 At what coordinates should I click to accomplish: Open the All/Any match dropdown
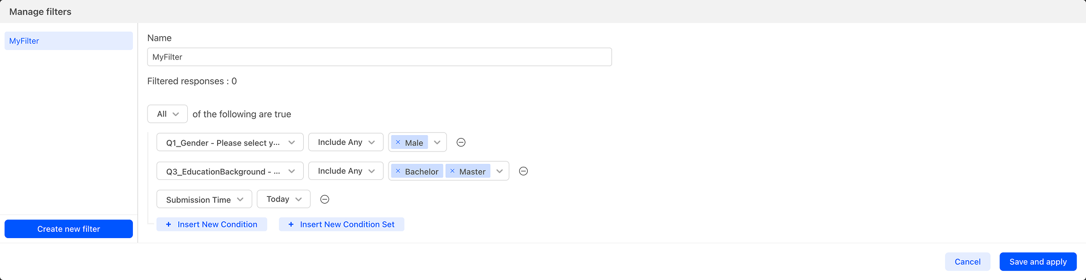[167, 114]
